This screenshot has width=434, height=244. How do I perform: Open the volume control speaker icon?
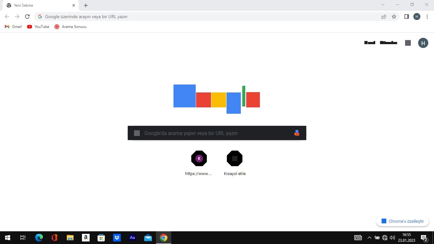click(x=392, y=238)
